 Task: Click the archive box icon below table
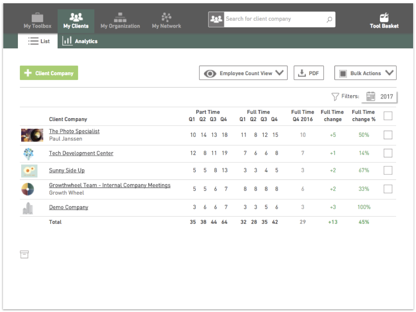tap(24, 254)
